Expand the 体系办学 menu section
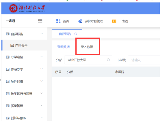 pos(42,69)
